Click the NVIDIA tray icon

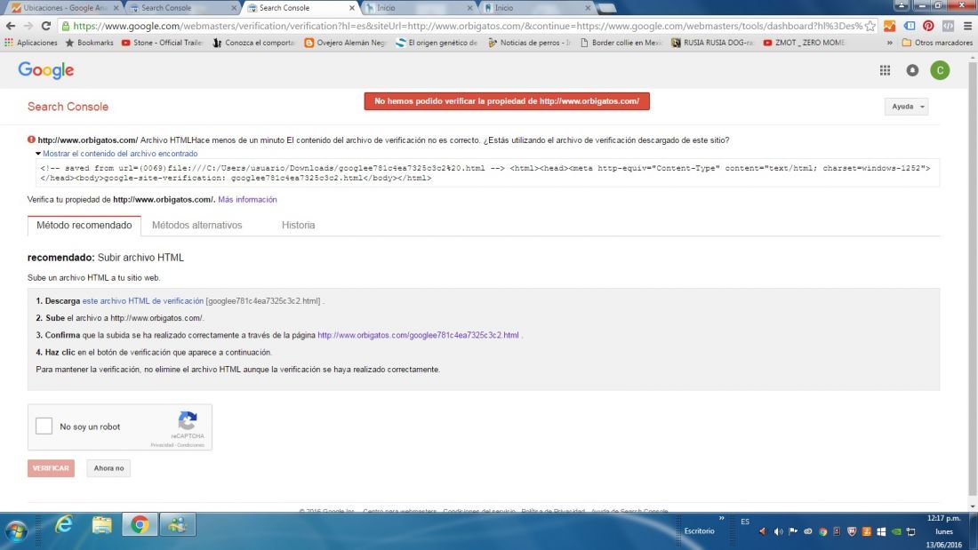coord(896,532)
